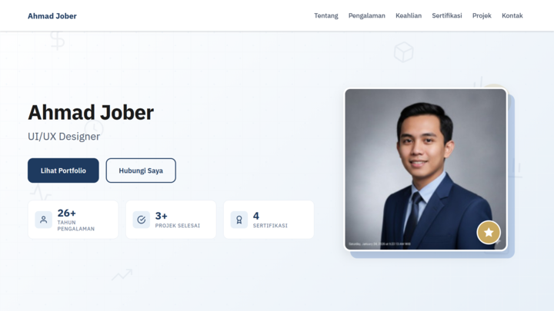Jump to the Projek section
This screenshot has height=311, width=554.
click(x=482, y=15)
